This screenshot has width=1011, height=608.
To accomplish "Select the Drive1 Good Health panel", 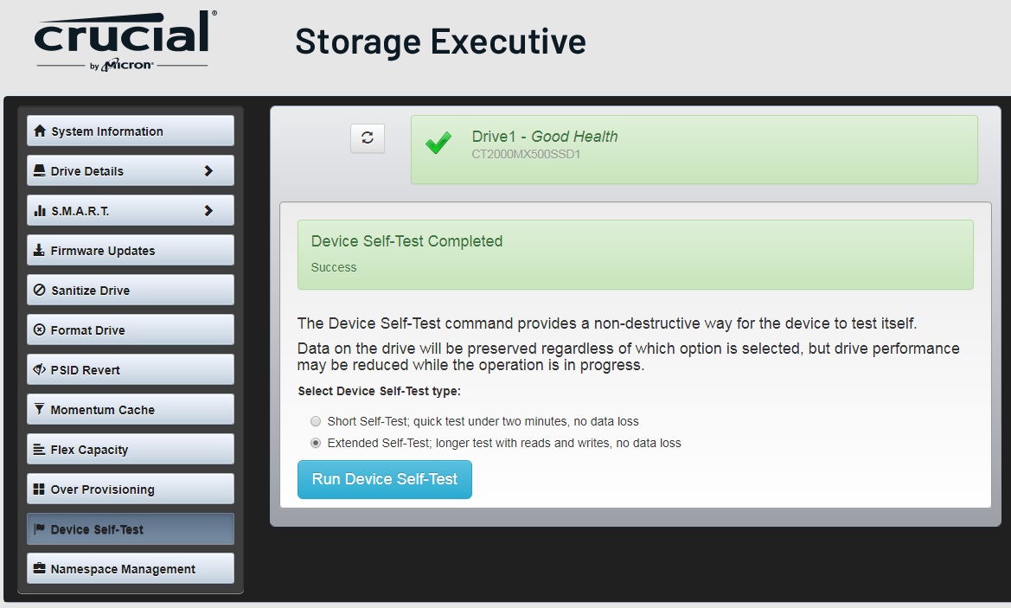I will pyautogui.click(x=694, y=150).
